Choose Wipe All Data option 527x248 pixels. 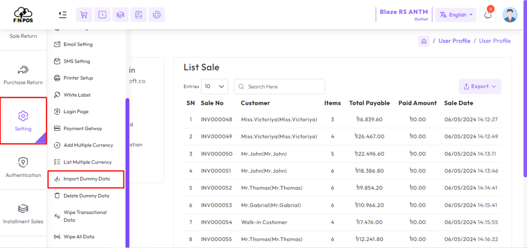click(x=78, y=237)
